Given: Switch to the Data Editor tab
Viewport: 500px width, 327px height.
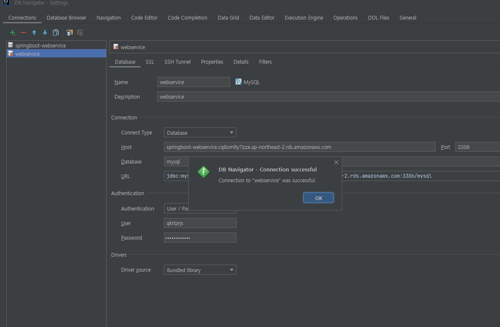Looking at the screenshot, I should point(262,17).
